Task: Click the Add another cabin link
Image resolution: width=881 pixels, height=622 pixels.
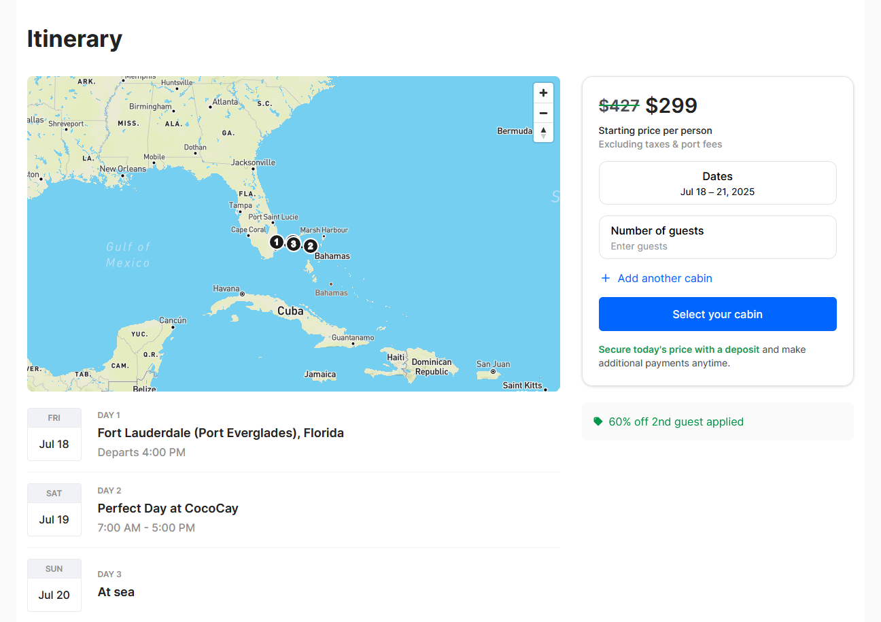Action: [x=664, y=278]
